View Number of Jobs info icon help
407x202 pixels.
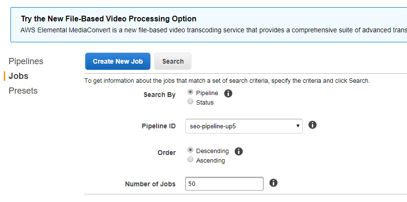273,183
